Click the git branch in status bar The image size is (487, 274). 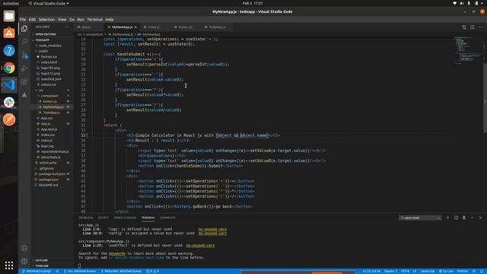point(38,271)
